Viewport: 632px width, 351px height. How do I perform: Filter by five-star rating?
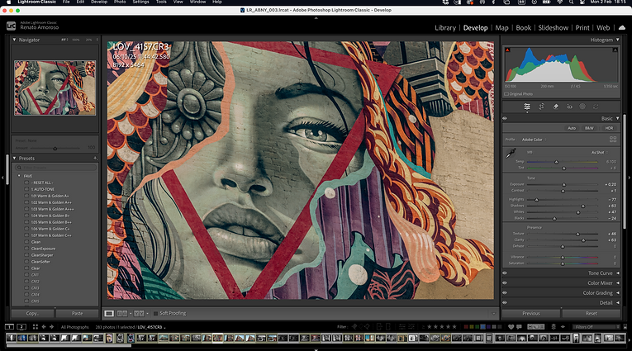(454, 327)
